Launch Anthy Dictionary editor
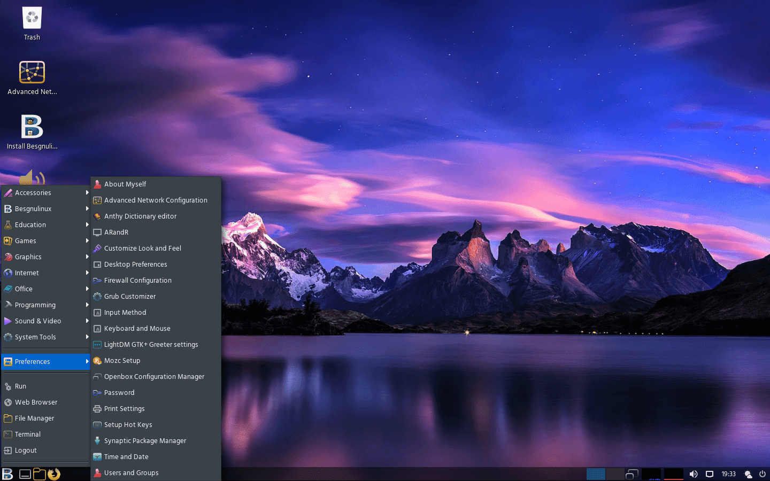770x481 pixels. [x=156, y=216]
